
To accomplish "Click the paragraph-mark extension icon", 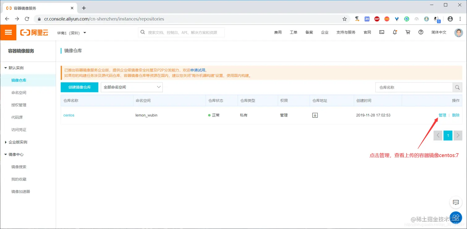I will coord(357,19).
